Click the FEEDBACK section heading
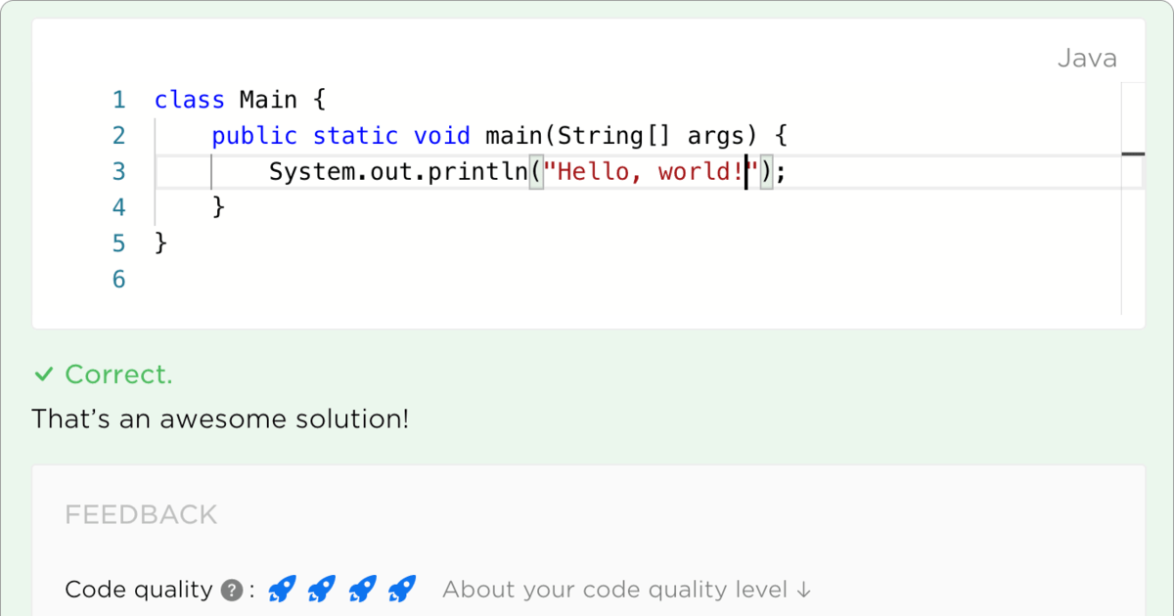This screenshot has width=1174, height=616. pos(141,515)
